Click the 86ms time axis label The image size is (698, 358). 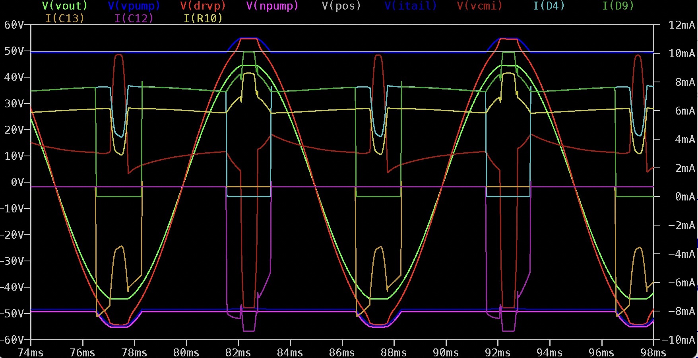[342, 353]
